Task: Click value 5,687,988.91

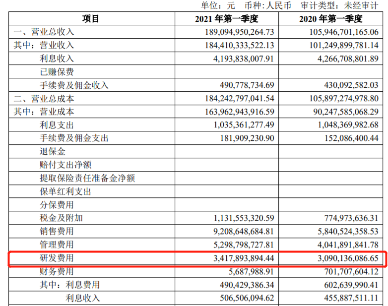Action: (x=251, y=271)
